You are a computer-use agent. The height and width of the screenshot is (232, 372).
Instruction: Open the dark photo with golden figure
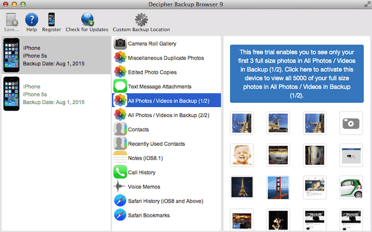(278, 219)
